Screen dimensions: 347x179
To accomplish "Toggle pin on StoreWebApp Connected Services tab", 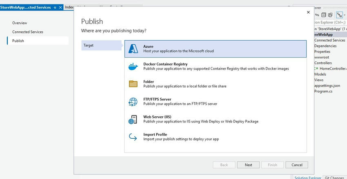I will click(55, 7).
